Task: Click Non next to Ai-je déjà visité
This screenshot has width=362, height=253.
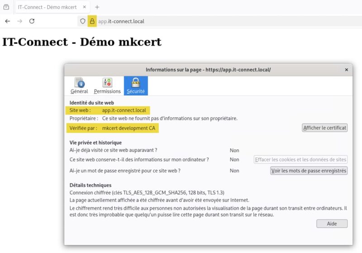Action: [x=234, y=150]
